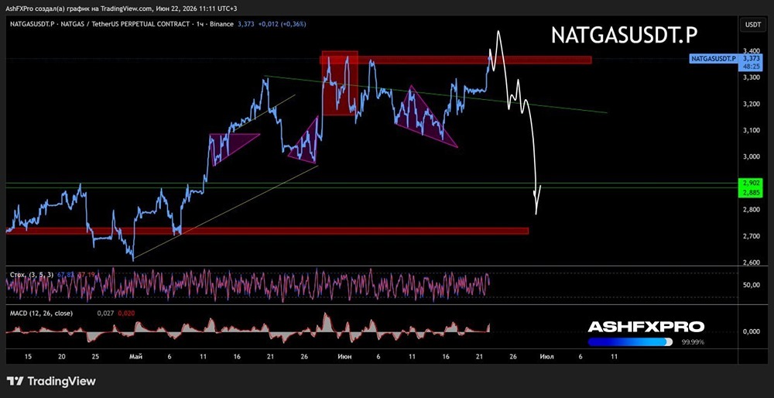Select the MACD (12, 26, close) indicator label
Screen dimensions: 774x398
(41, 313)
